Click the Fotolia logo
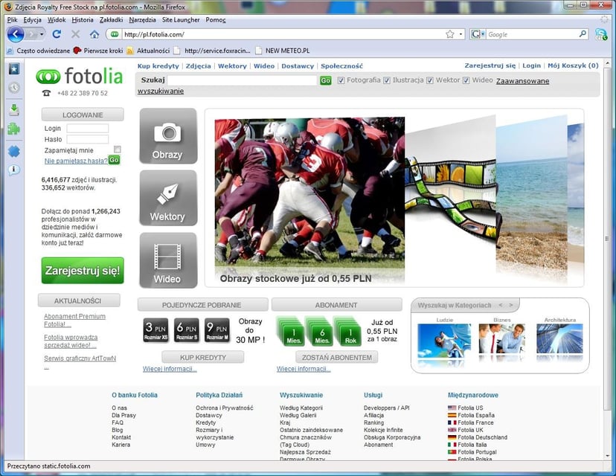Viewport: 616px width, 476px height. [80, 76]
